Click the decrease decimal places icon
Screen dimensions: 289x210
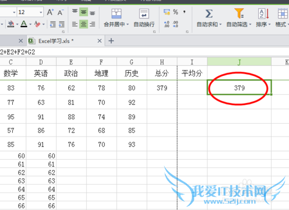[176, 24]
